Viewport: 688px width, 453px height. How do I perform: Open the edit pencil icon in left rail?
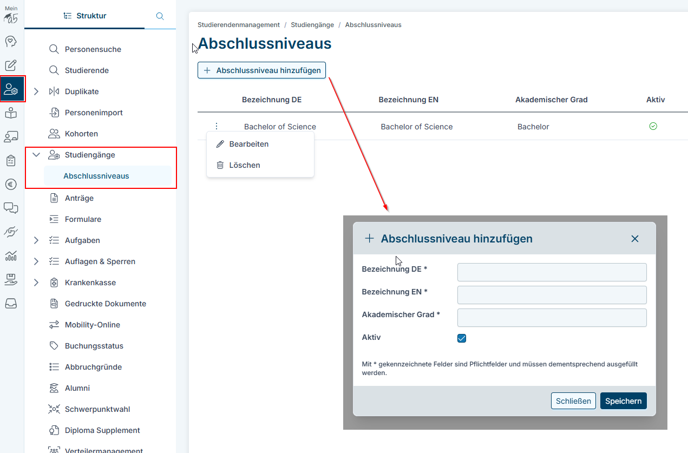pos(11,65)
